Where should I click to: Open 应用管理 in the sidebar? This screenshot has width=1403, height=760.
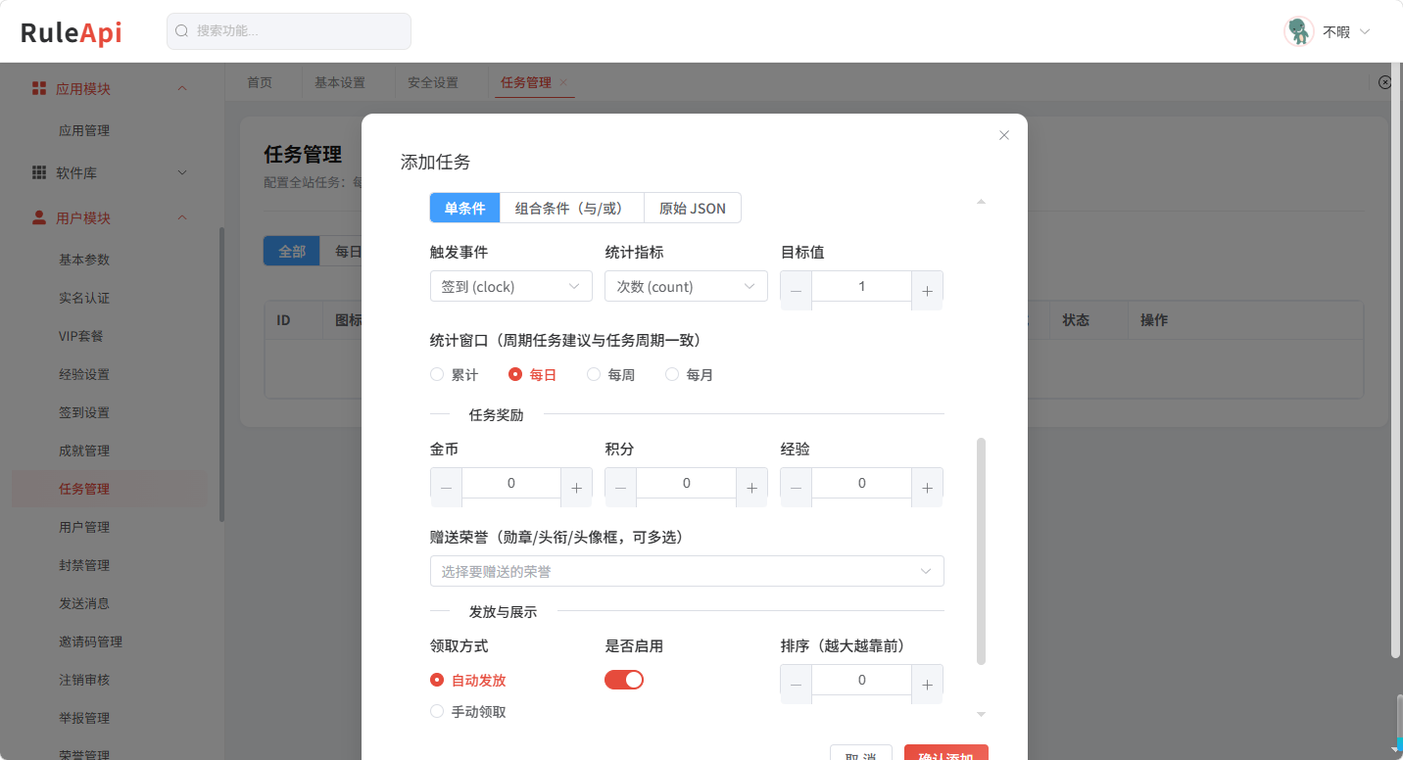click(x=84, y=130)
